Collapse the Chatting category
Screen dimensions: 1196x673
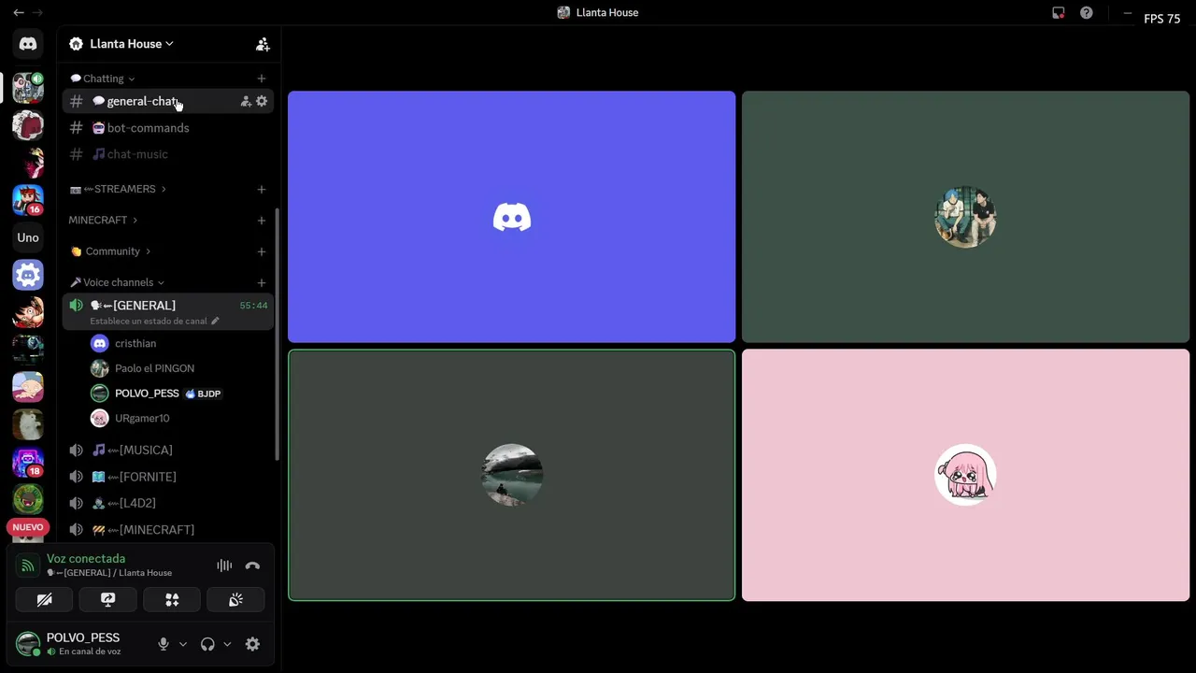(103, 79)
